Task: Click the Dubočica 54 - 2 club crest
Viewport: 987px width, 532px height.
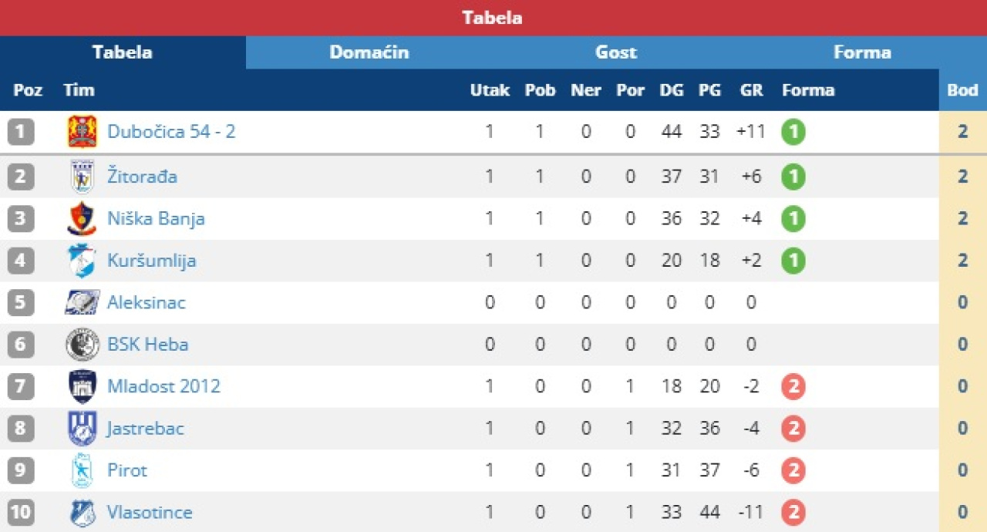Action: (x=82, y=132)
